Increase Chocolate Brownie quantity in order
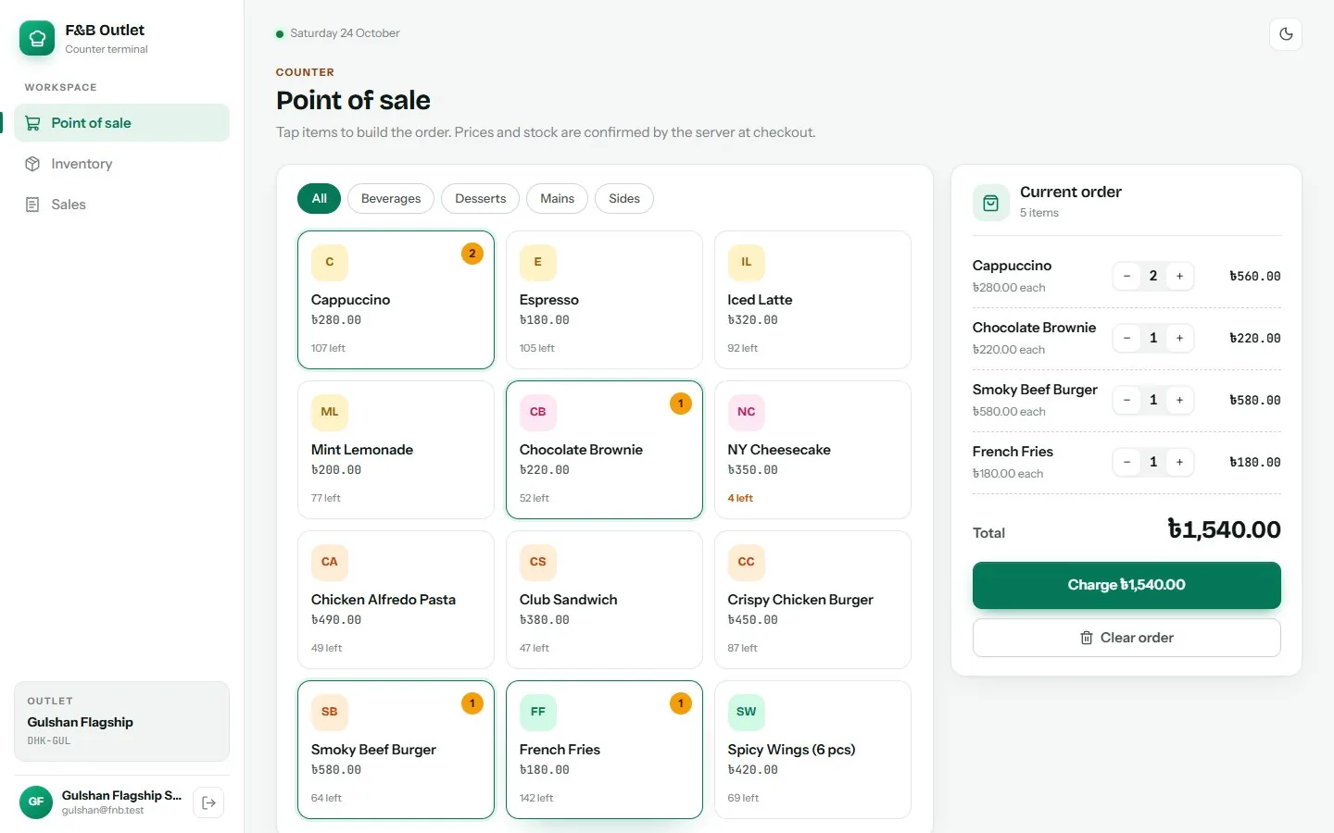The width and height of the screenshot is (1334, 833). point(1179,338)
